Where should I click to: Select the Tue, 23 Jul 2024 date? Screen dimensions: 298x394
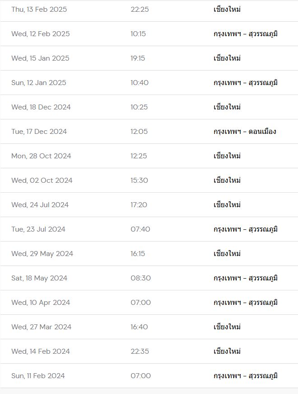38,229
